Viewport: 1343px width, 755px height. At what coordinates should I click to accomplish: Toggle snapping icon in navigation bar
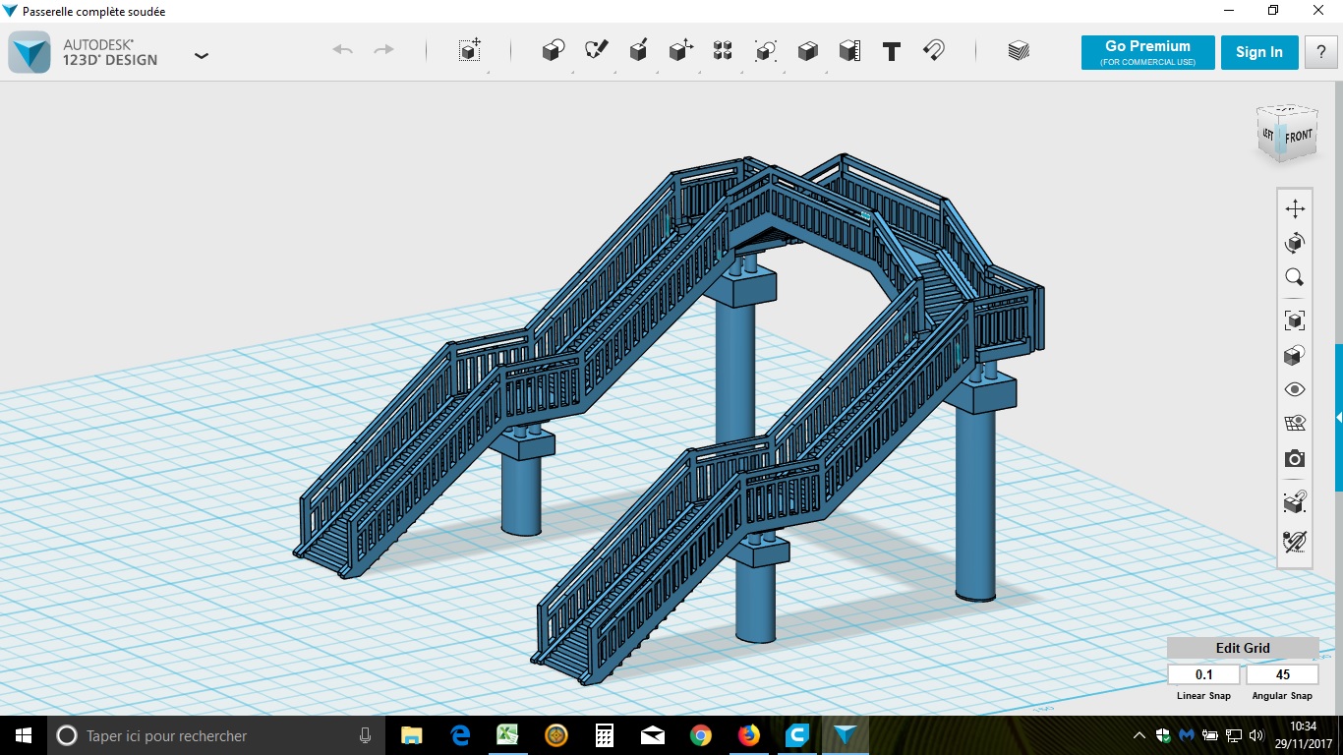click(x=1295, y=502)
